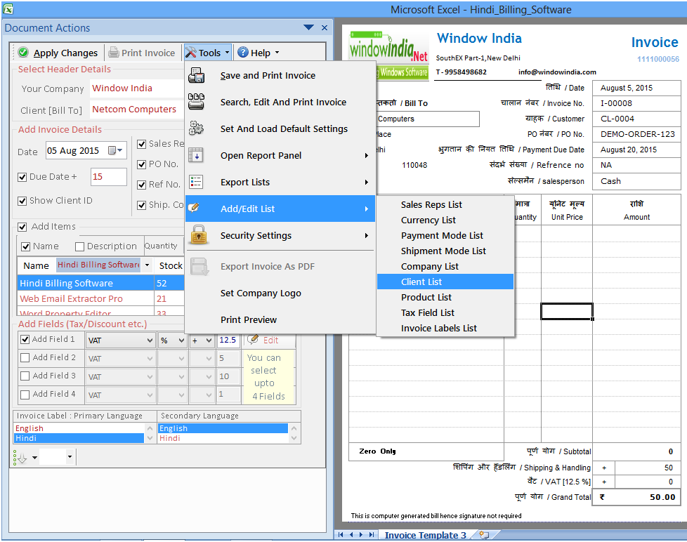Toggle the Due Date + checkbox

[x=22, y=177]
